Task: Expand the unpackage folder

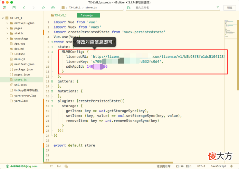Action: [7, 38]
